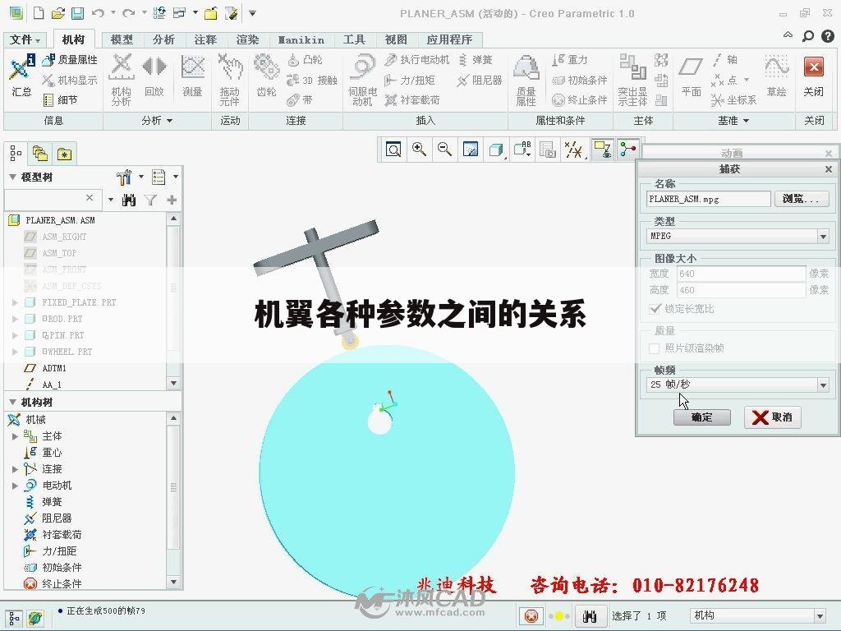
Task: Open 机构显示 mechanism display
Action: (71, 80)
